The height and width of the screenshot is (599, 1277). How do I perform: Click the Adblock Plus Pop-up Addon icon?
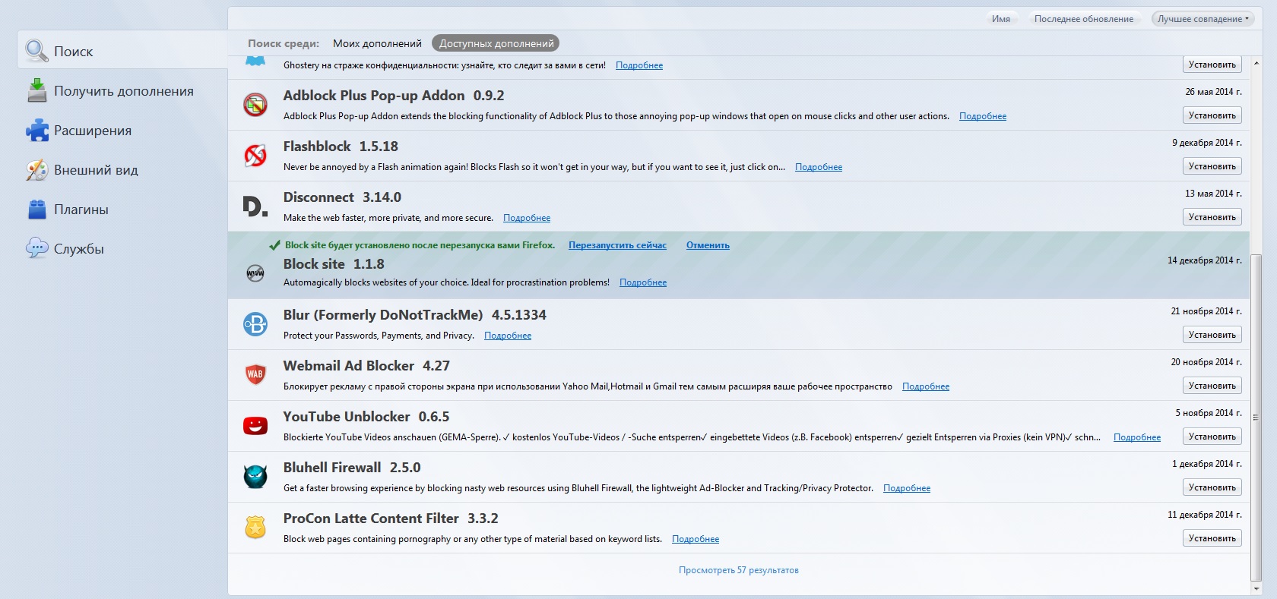(x=255, y=105)
